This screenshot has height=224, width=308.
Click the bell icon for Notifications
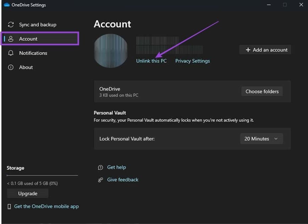11,53
